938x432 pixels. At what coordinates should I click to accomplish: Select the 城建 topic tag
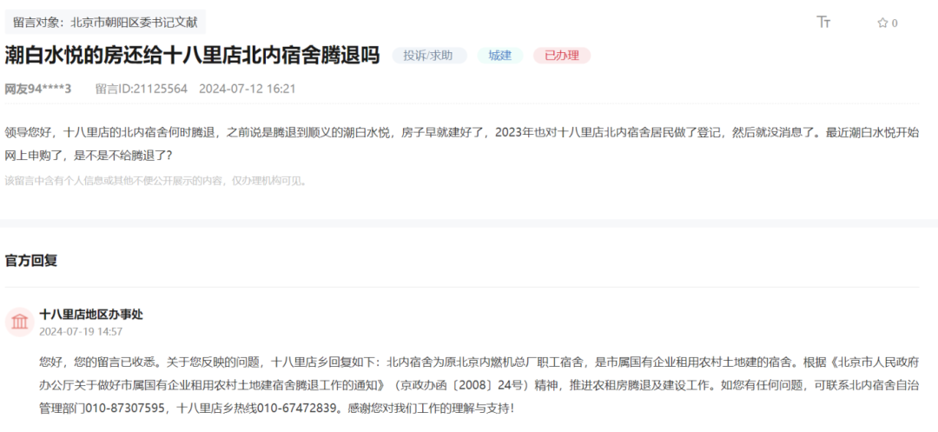499,56
